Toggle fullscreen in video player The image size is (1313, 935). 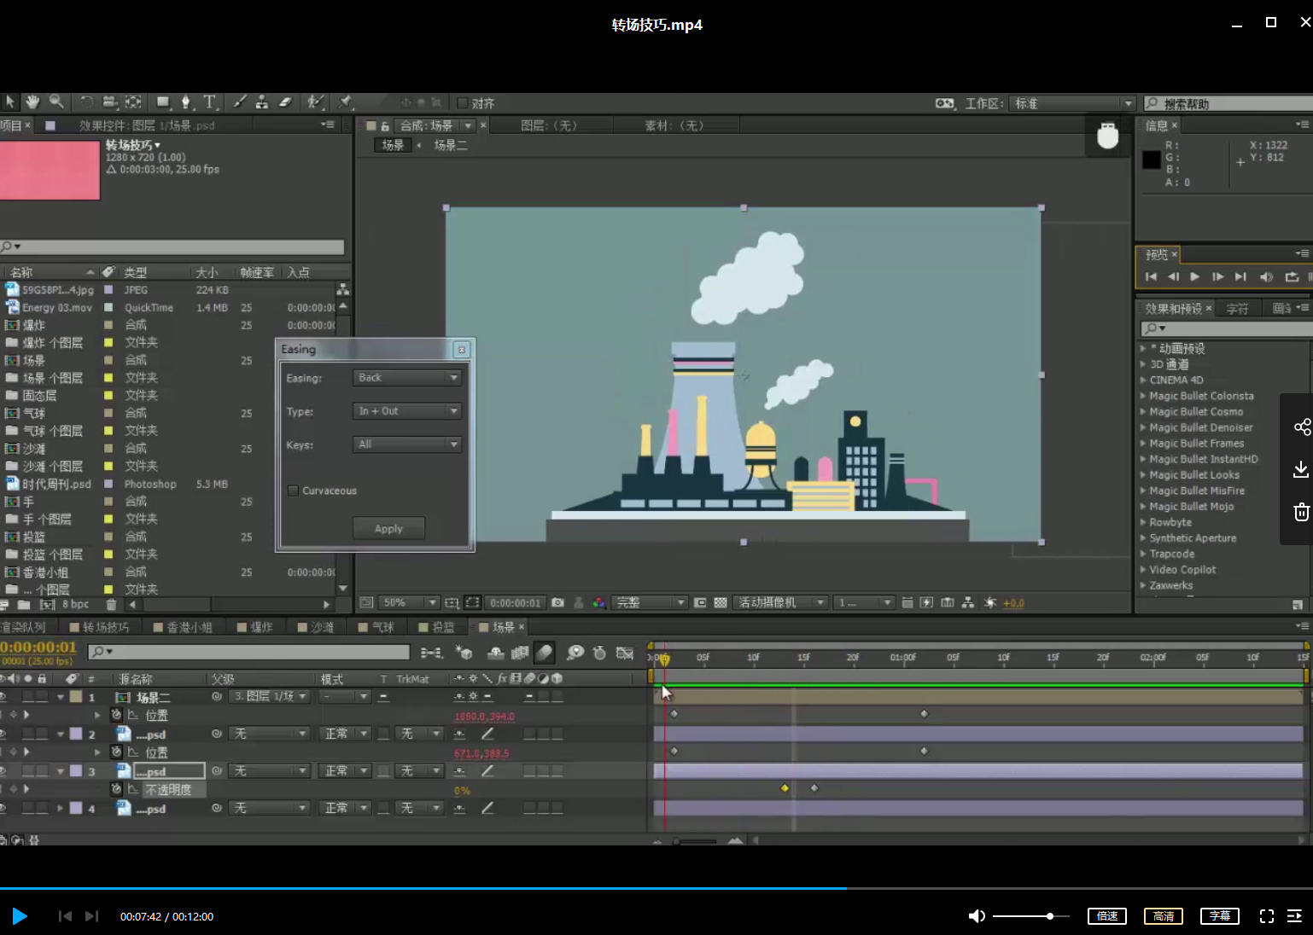[1267, 916]
